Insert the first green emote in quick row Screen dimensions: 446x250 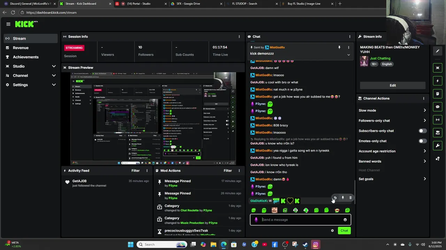coord(254,210)
